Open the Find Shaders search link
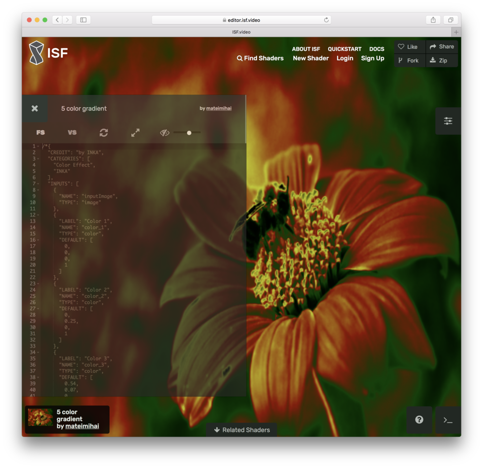Screen dimensions: 483x468 pyautogui.click(x=260, y=58)
